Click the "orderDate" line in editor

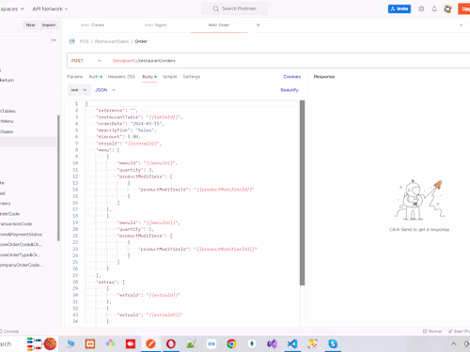pyautogui.click(x=130, y=124)
